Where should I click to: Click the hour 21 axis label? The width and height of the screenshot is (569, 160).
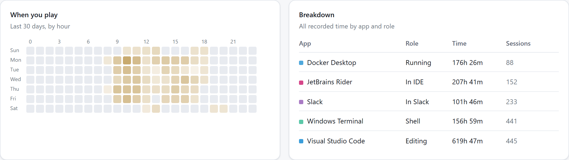pos(233,42)
